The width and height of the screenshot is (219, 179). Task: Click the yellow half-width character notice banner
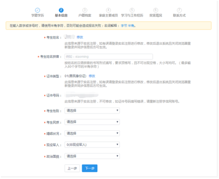109,26
